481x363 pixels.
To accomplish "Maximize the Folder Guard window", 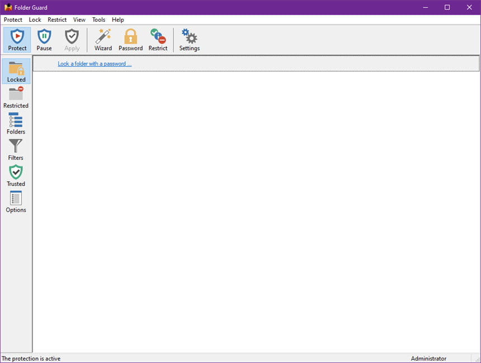I will coord(447,7).
